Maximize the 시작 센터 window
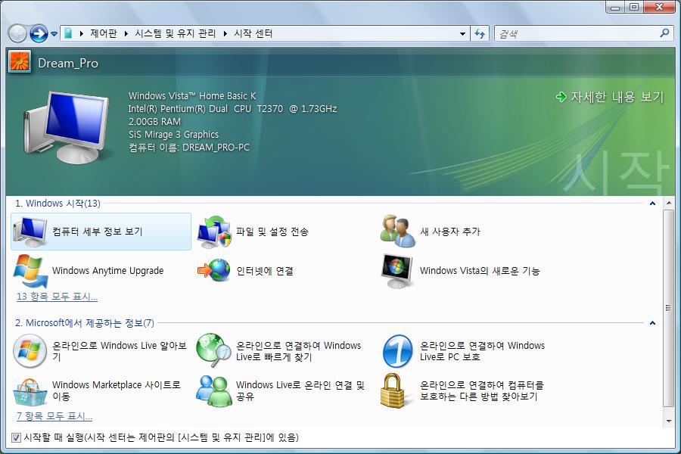This screenshot has width=681, height=454. pyautogui.click(x=634, y=7)
